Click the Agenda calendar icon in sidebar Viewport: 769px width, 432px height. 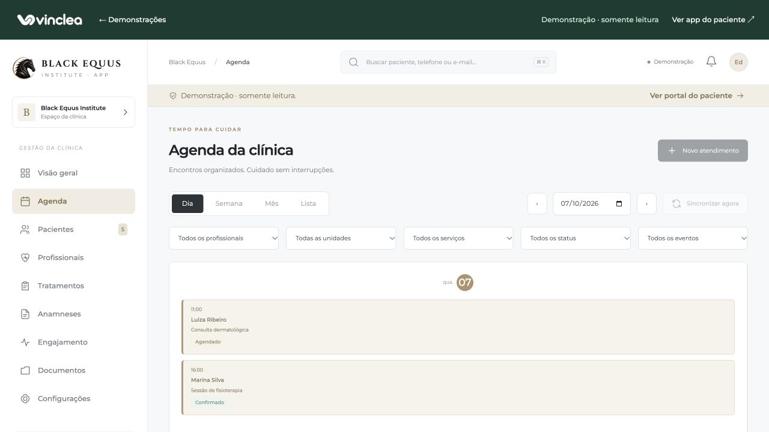coord(25,201)
